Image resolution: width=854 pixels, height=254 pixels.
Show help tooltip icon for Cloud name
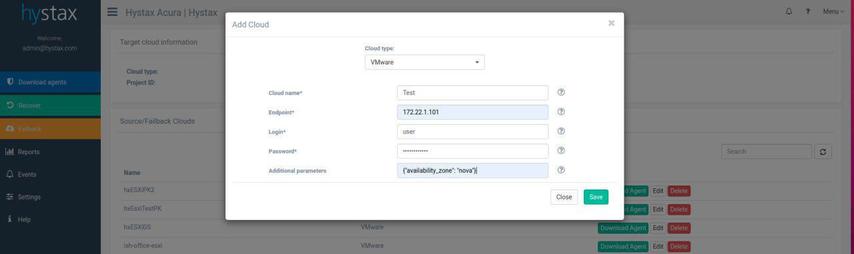pyautogui.click(x=561, y=92)
